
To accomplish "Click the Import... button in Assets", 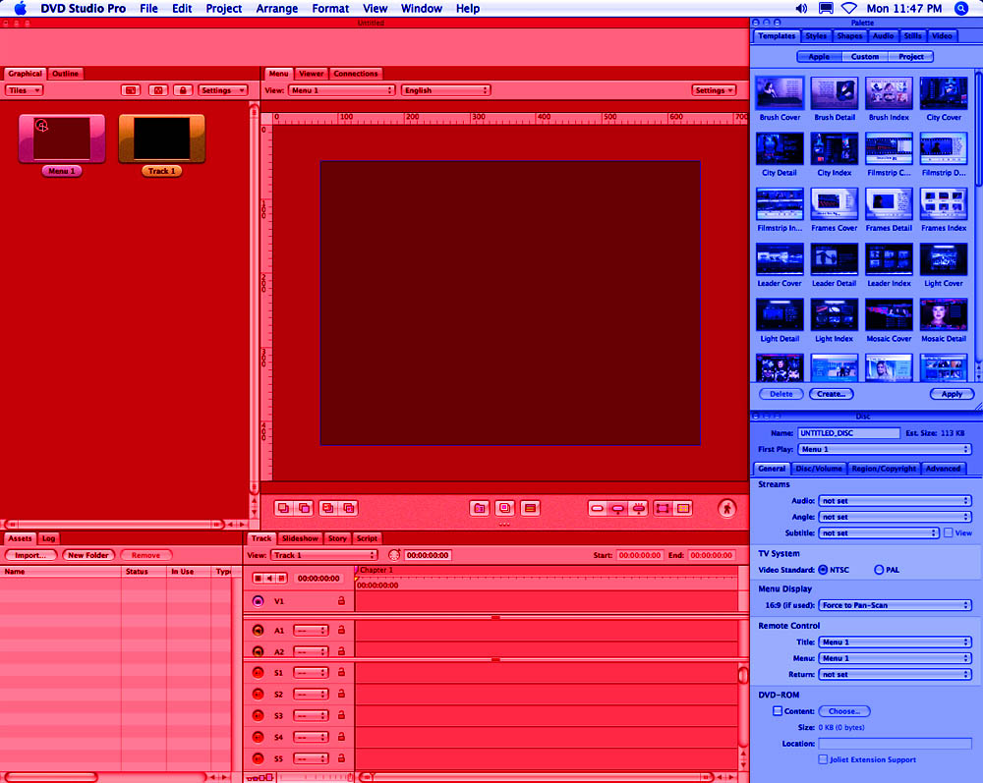I will pos(30,555).
